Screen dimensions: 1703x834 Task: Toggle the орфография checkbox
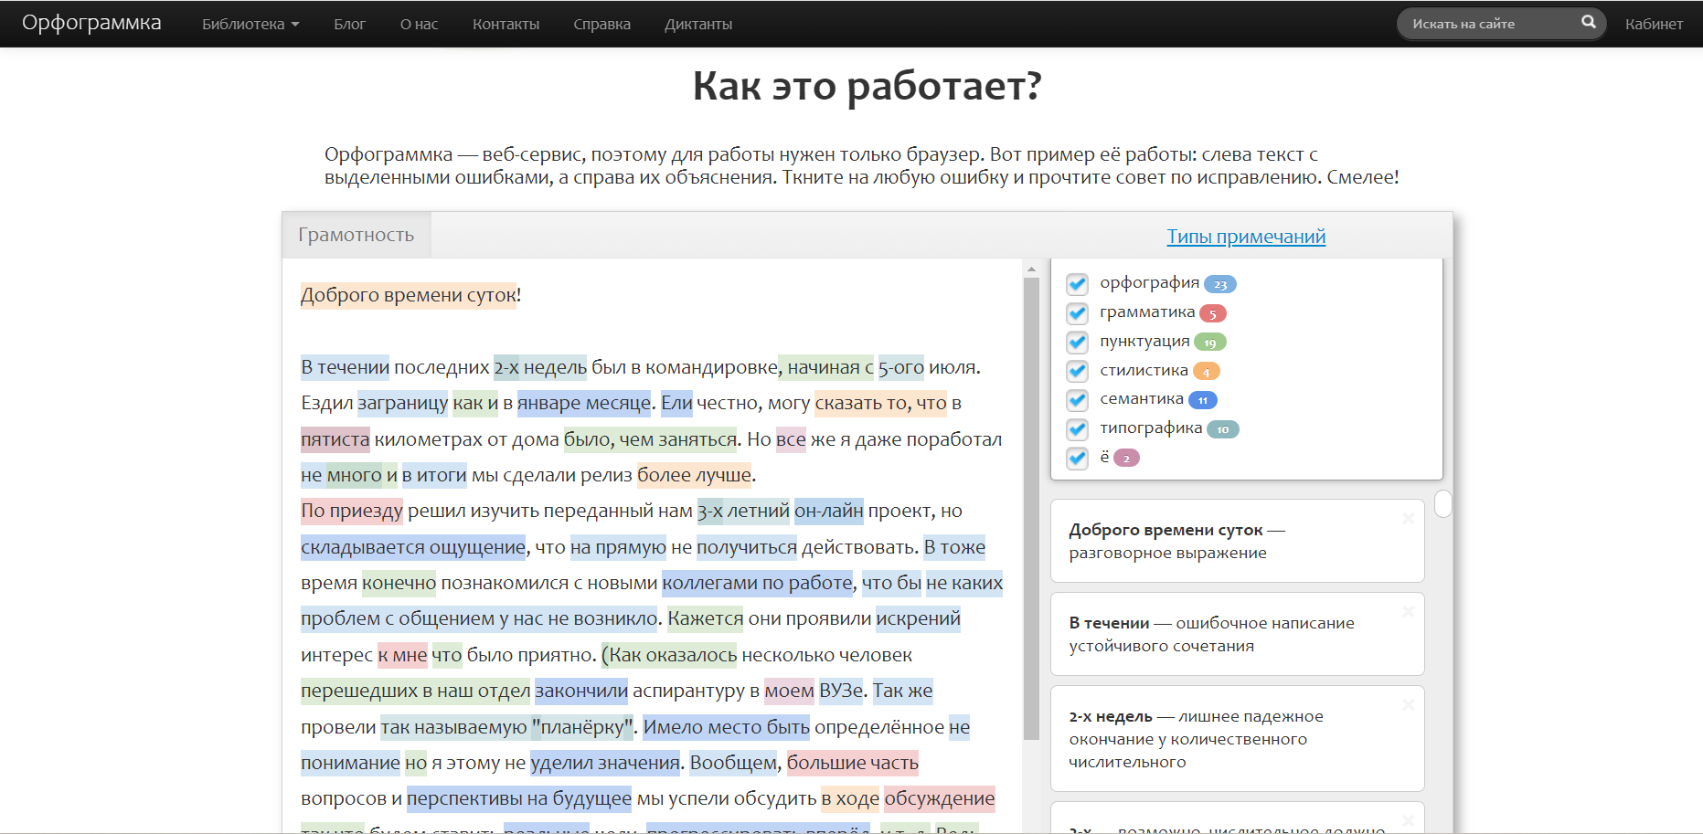(x=1078, y=284)
